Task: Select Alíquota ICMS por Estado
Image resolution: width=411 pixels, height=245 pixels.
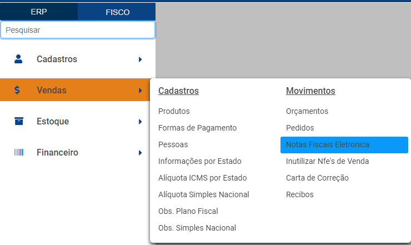Action: pos(202,178)
